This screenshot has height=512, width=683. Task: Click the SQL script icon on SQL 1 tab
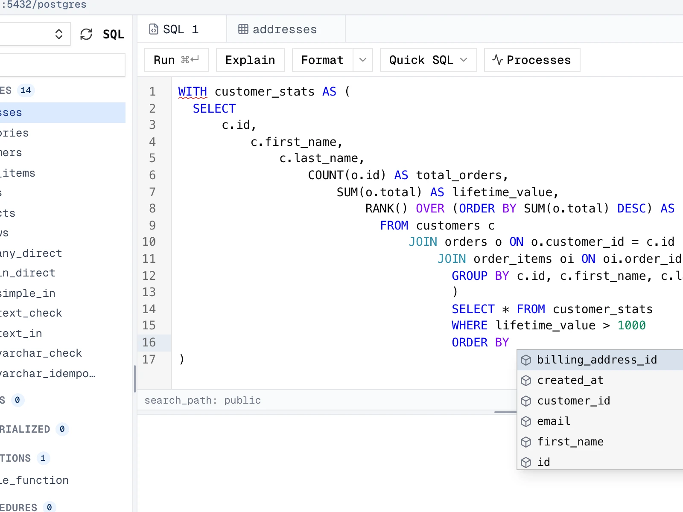pos(154,29)
